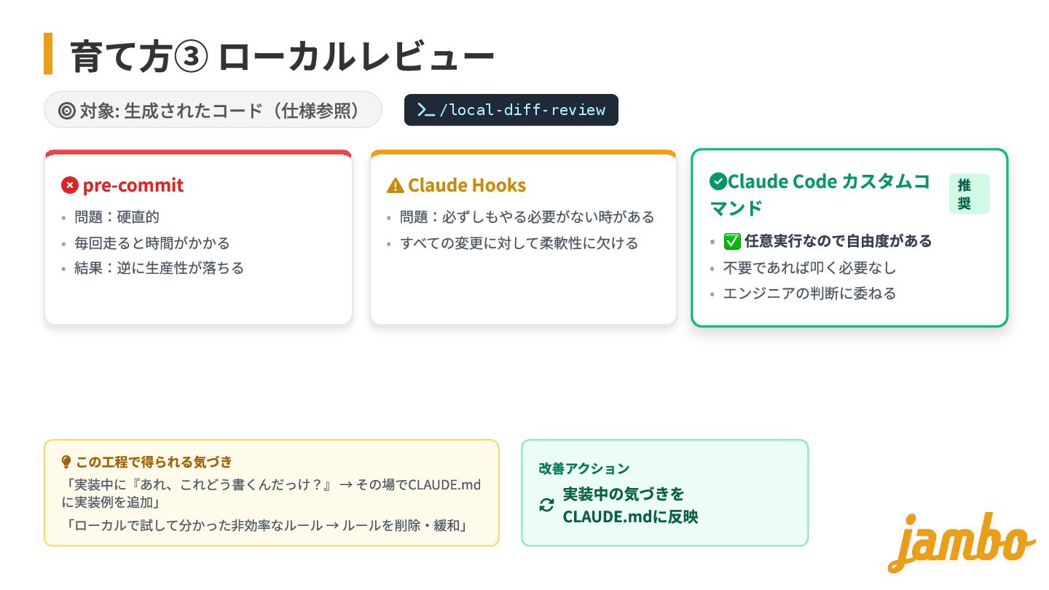Click the slide title 育て方③ ローカルレビュー
The image size is (1049, 590).
point(283,56)
